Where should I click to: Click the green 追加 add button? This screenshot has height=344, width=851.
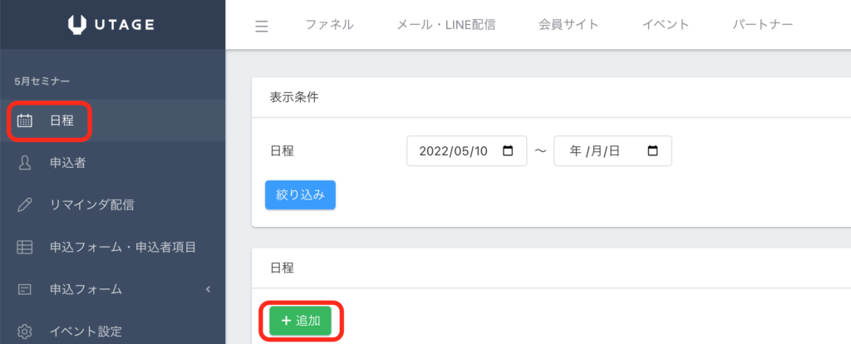tap(300, 321)
